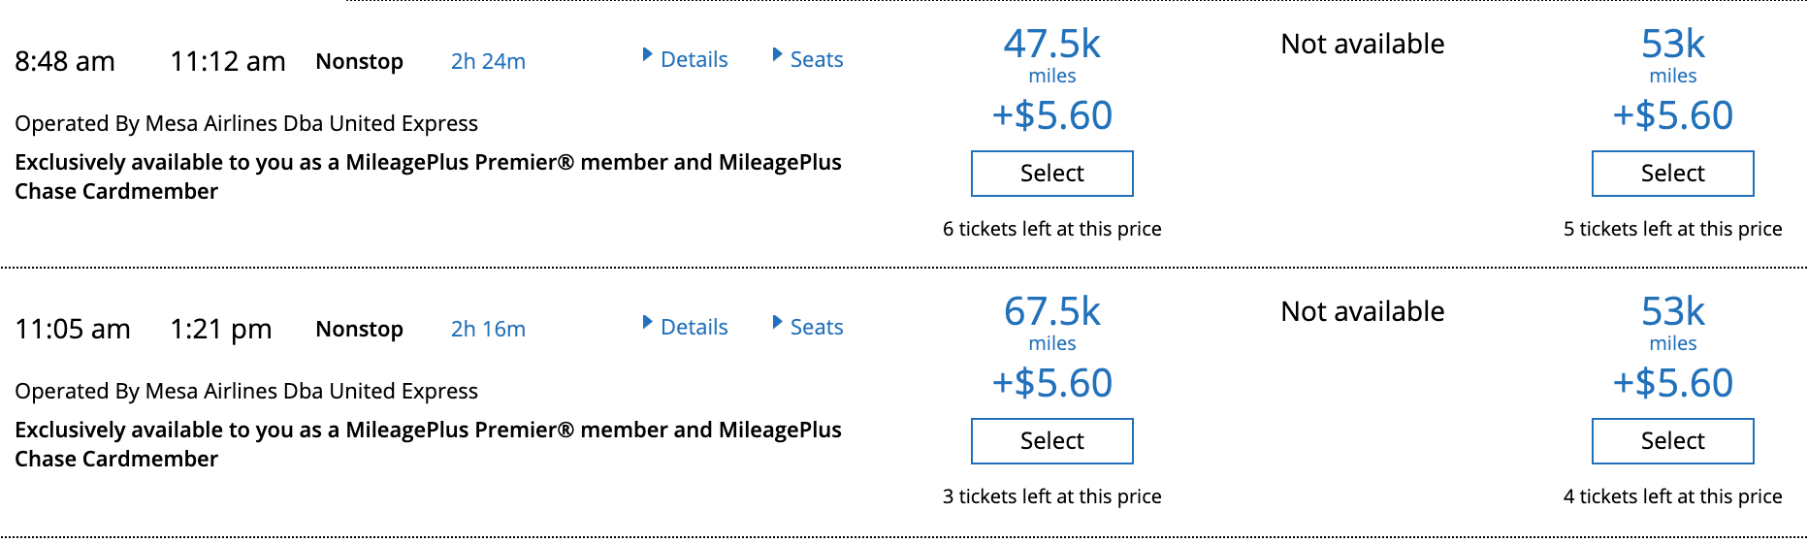The image size is (1808, 543).
Task: Select the 67.5k miles fare
Action: point(1051,441)
